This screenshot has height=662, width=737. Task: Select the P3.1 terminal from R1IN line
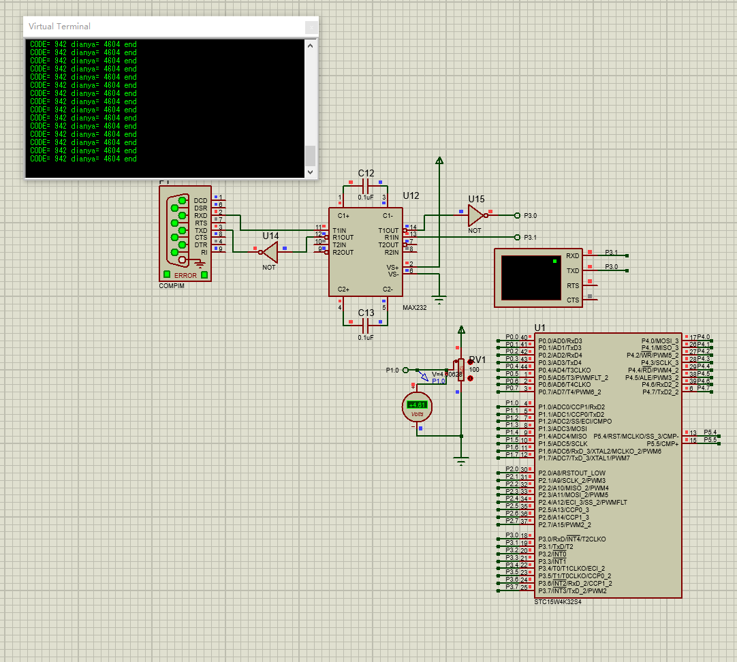(517, 237)
